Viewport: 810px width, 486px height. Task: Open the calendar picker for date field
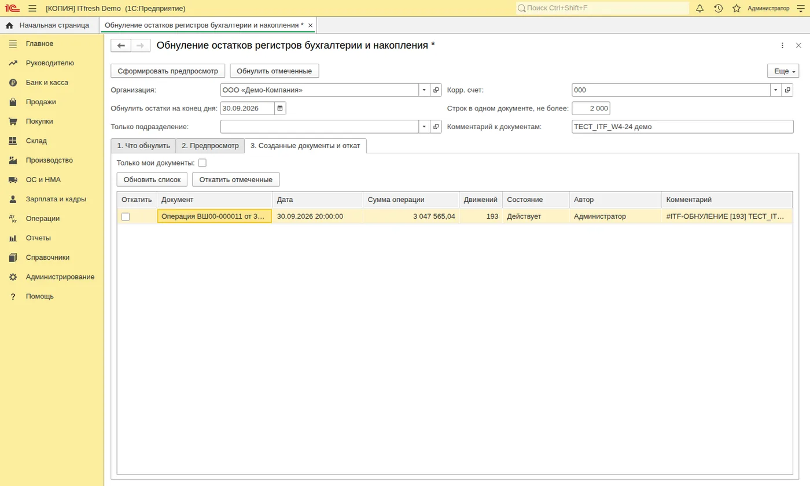(x=280, y=108)
